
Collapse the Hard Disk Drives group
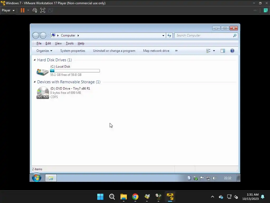35,60
